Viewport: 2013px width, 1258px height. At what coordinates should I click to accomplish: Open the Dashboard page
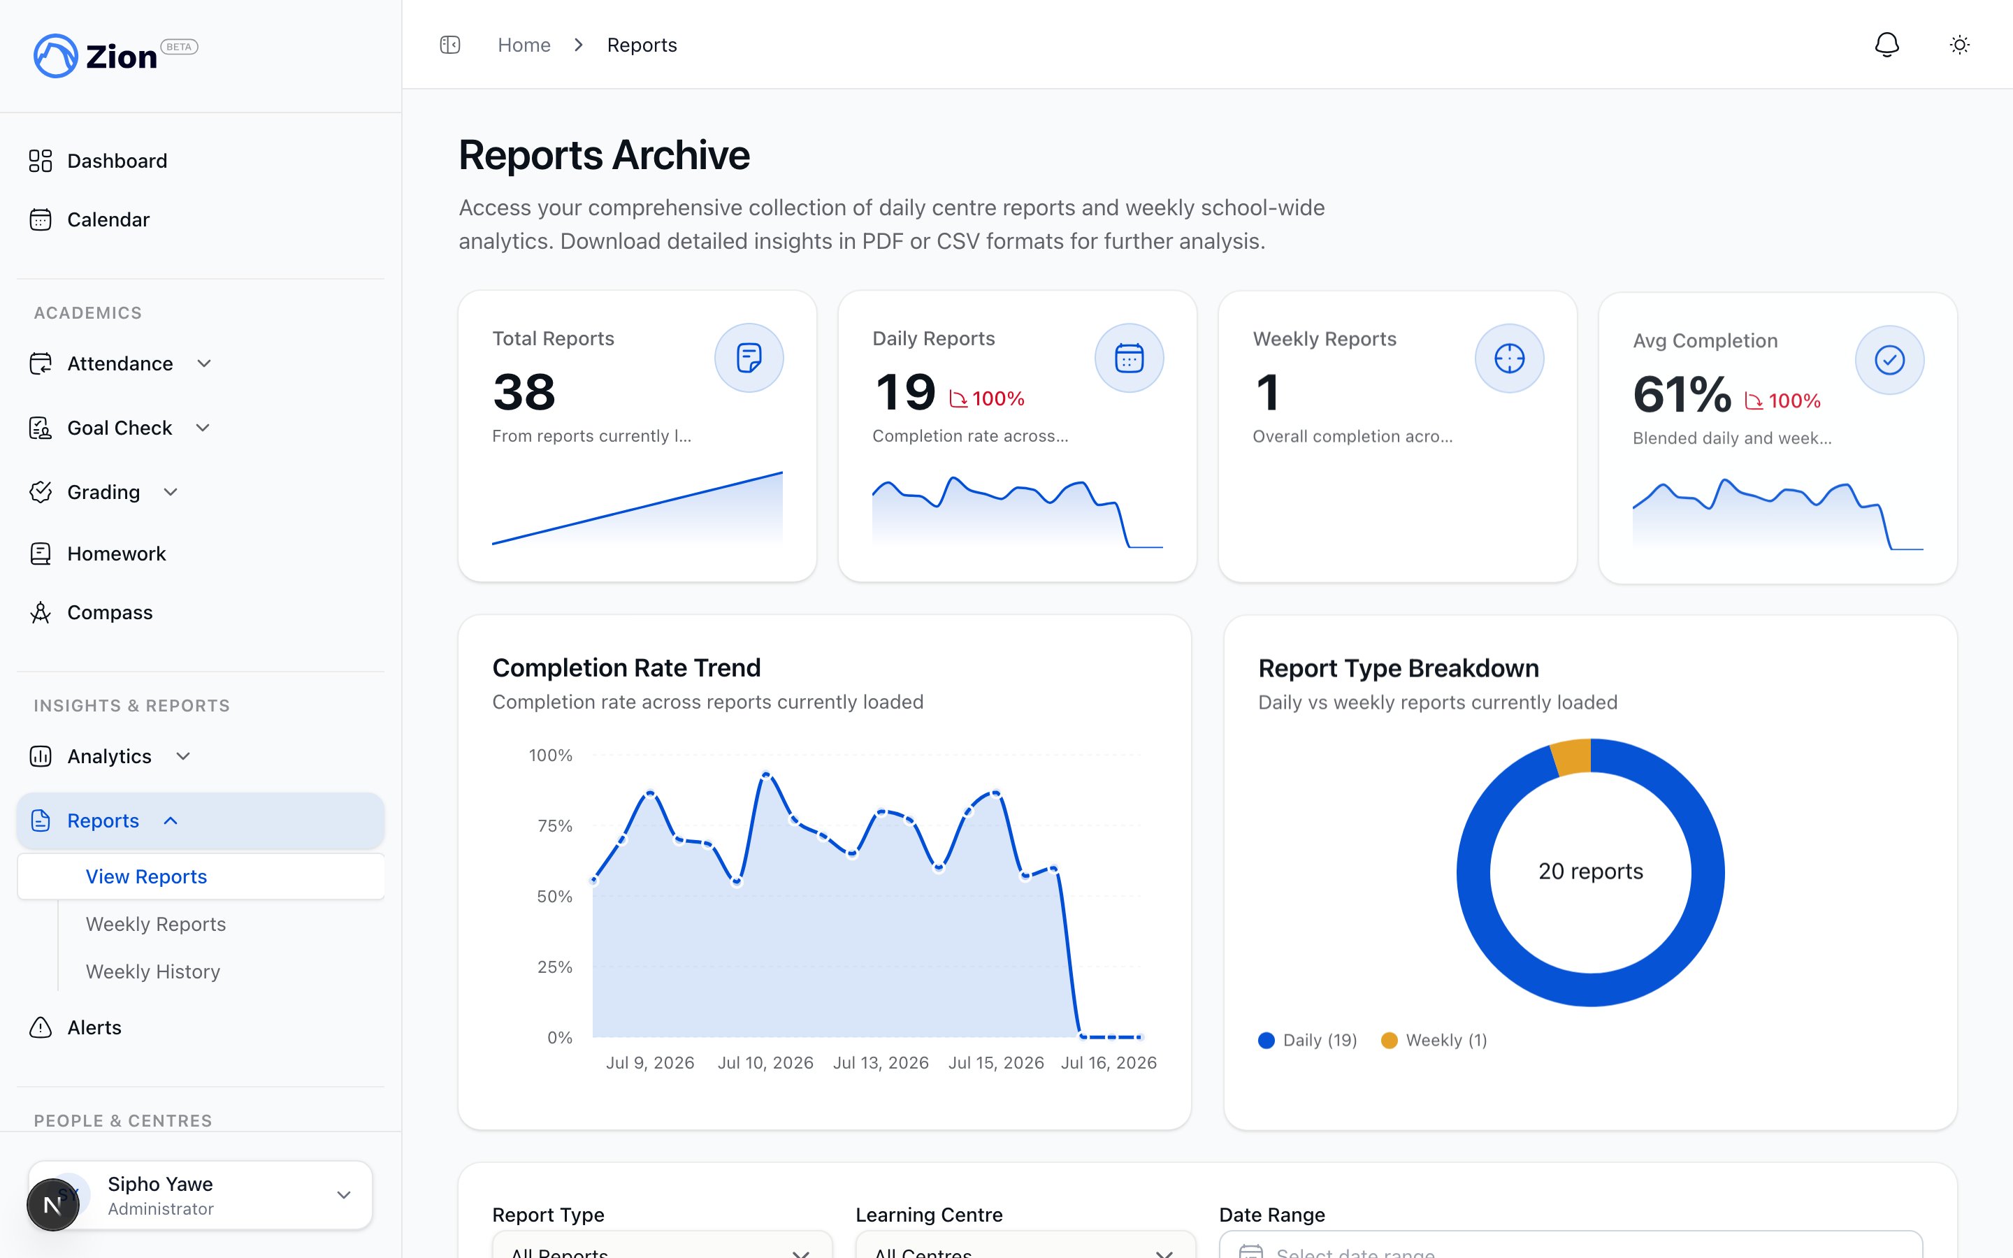(201, 161)
